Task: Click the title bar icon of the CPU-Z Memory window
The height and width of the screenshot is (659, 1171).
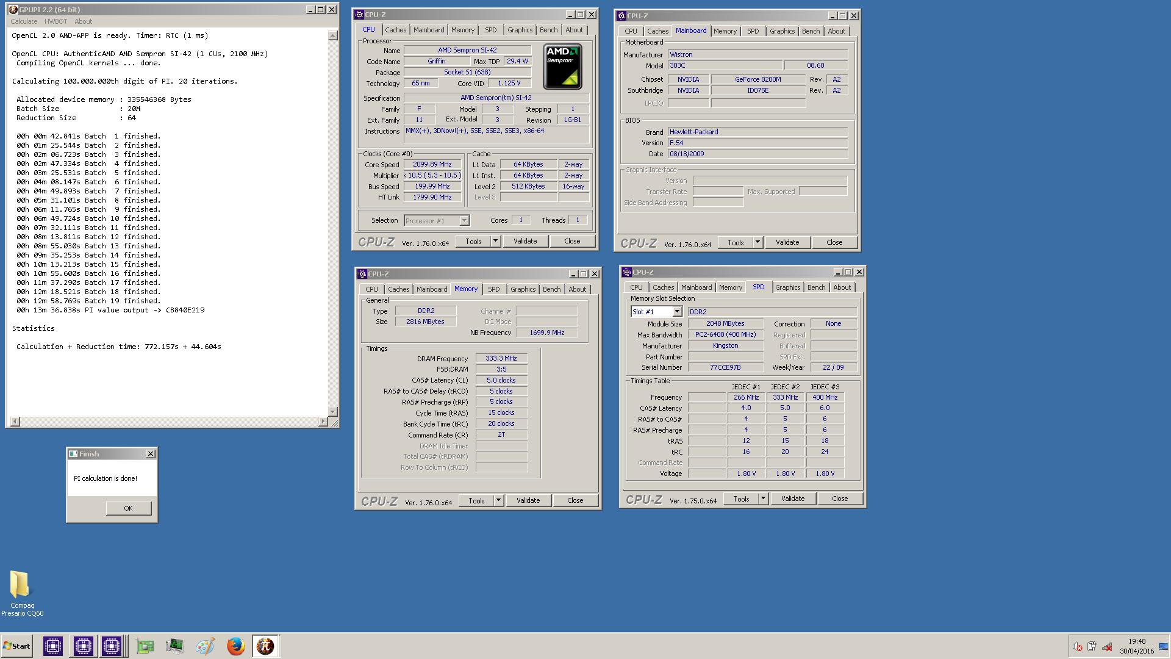Action: 362,274
